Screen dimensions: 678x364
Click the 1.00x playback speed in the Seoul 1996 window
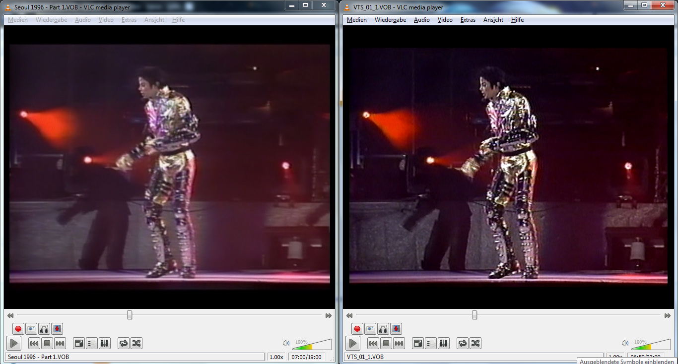(276, 357)
